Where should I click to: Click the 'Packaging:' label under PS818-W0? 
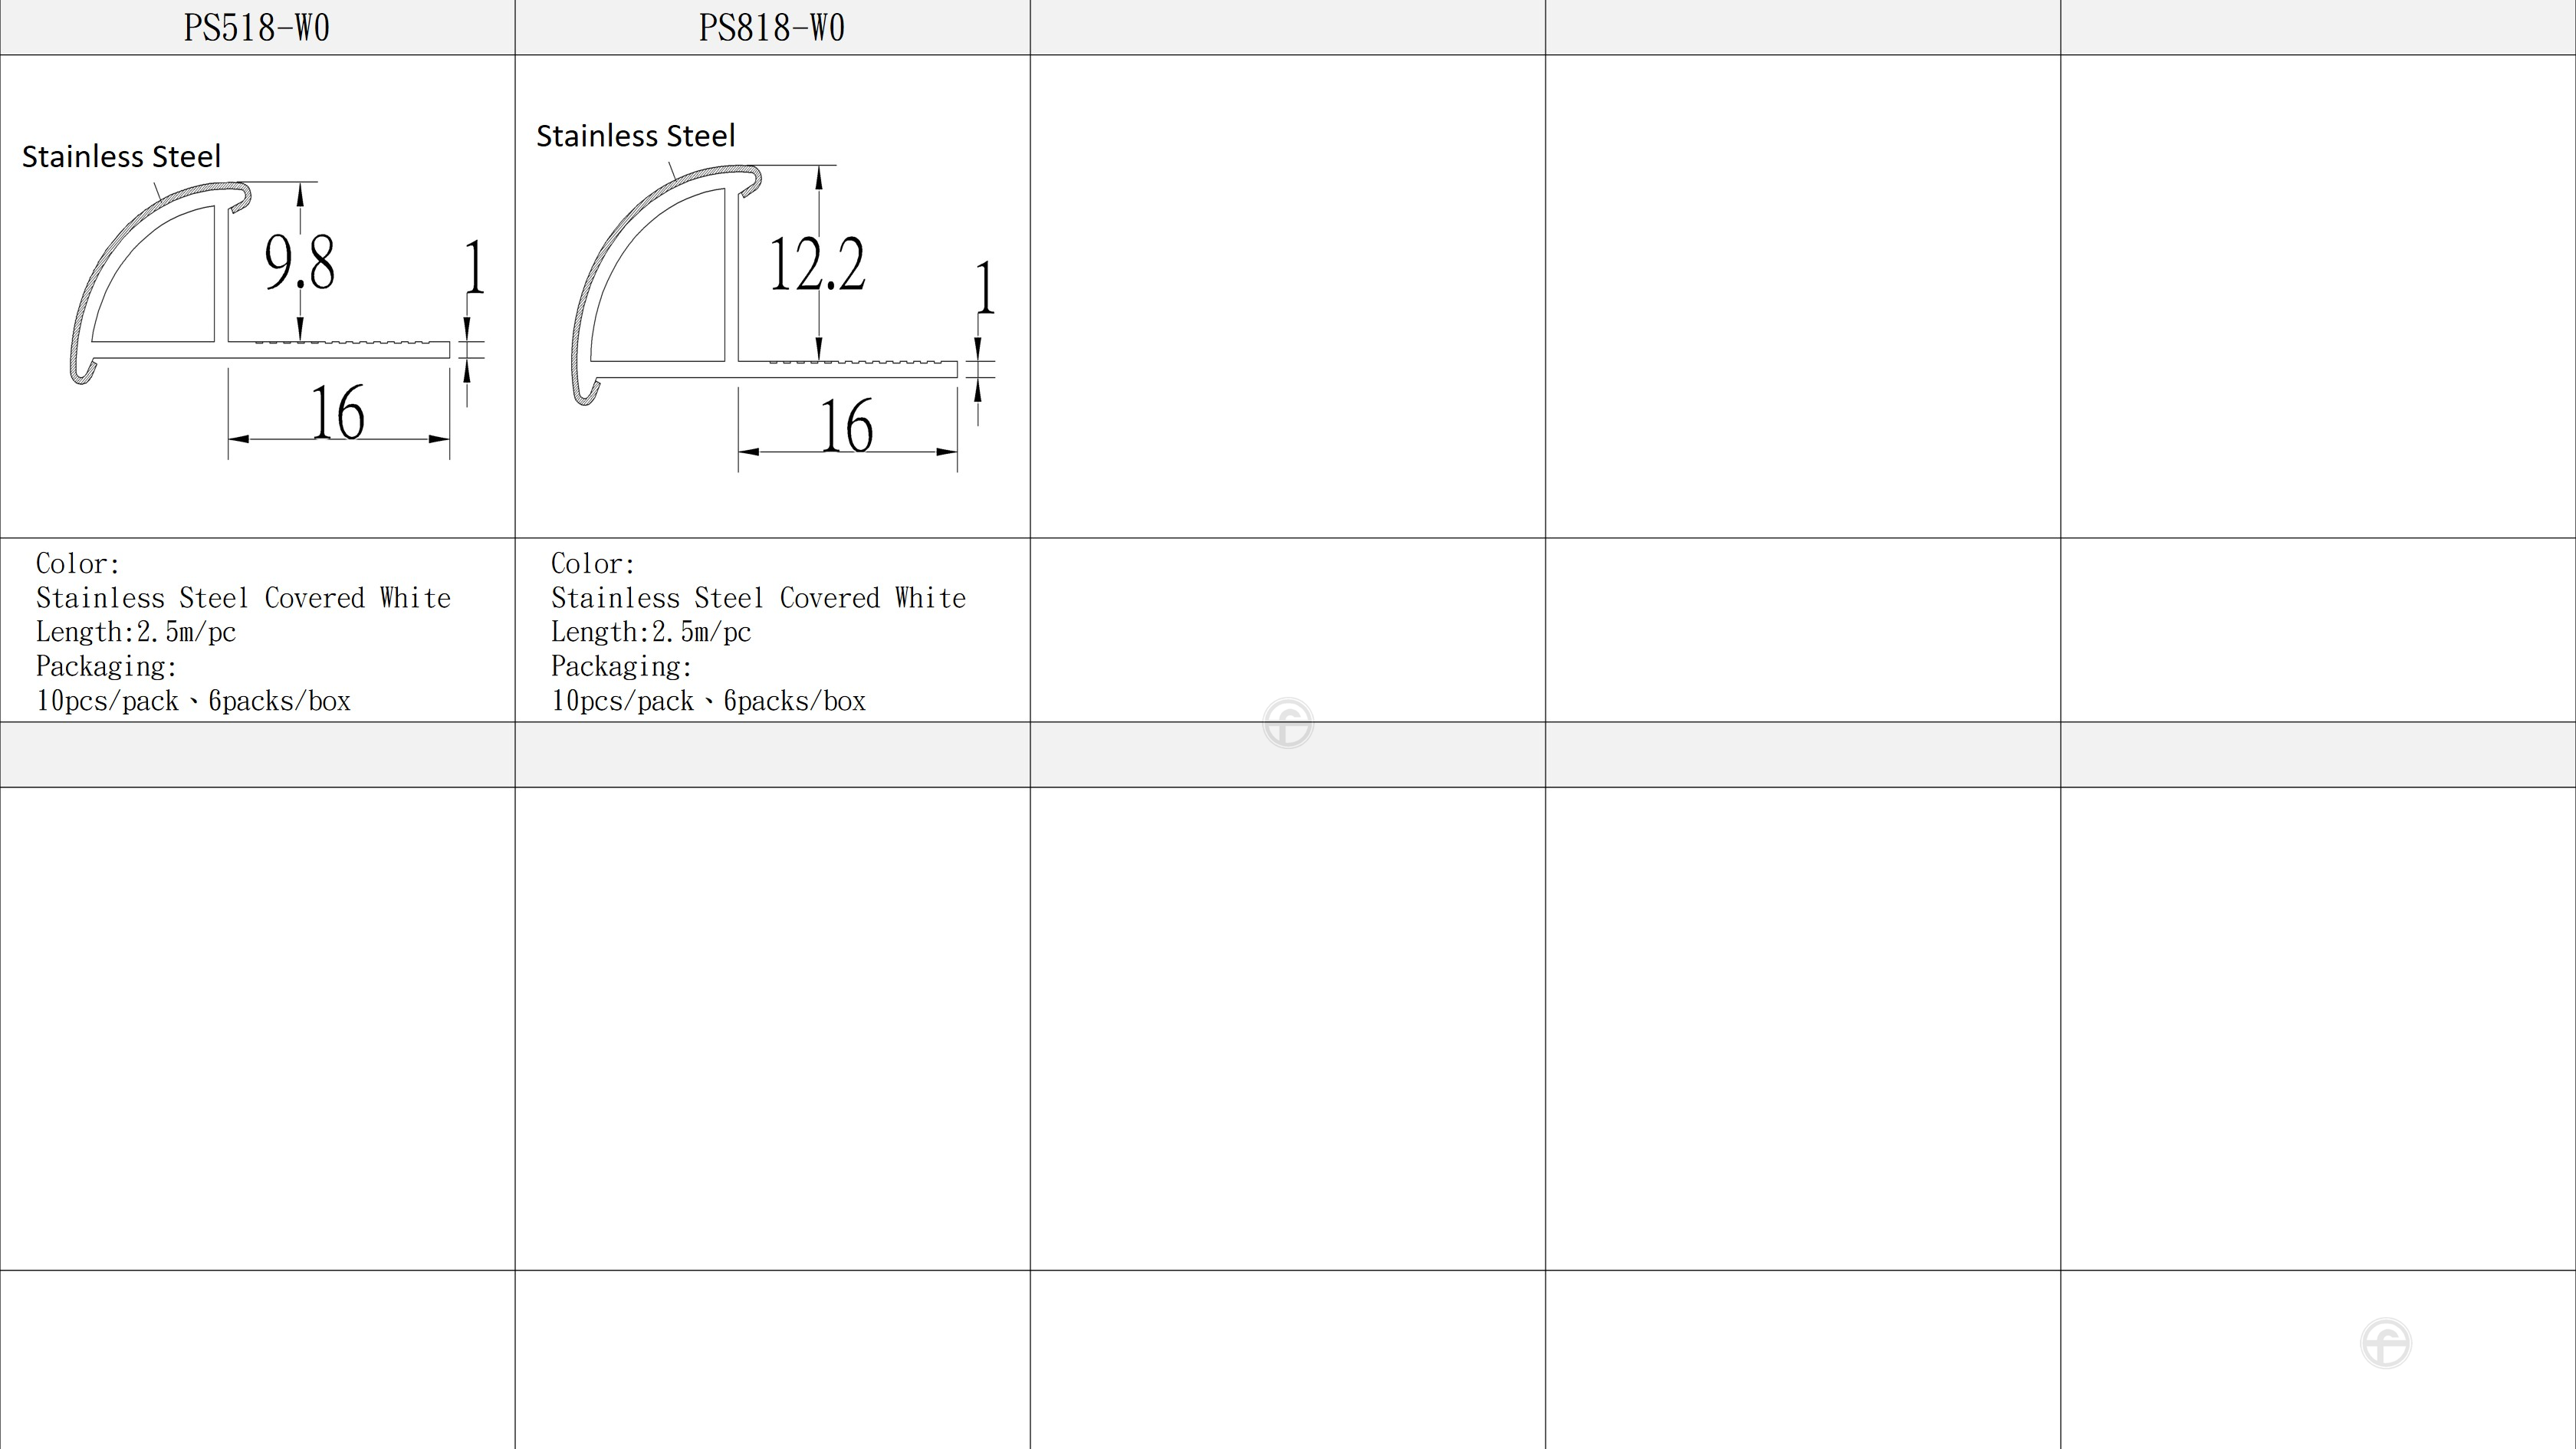621,666
